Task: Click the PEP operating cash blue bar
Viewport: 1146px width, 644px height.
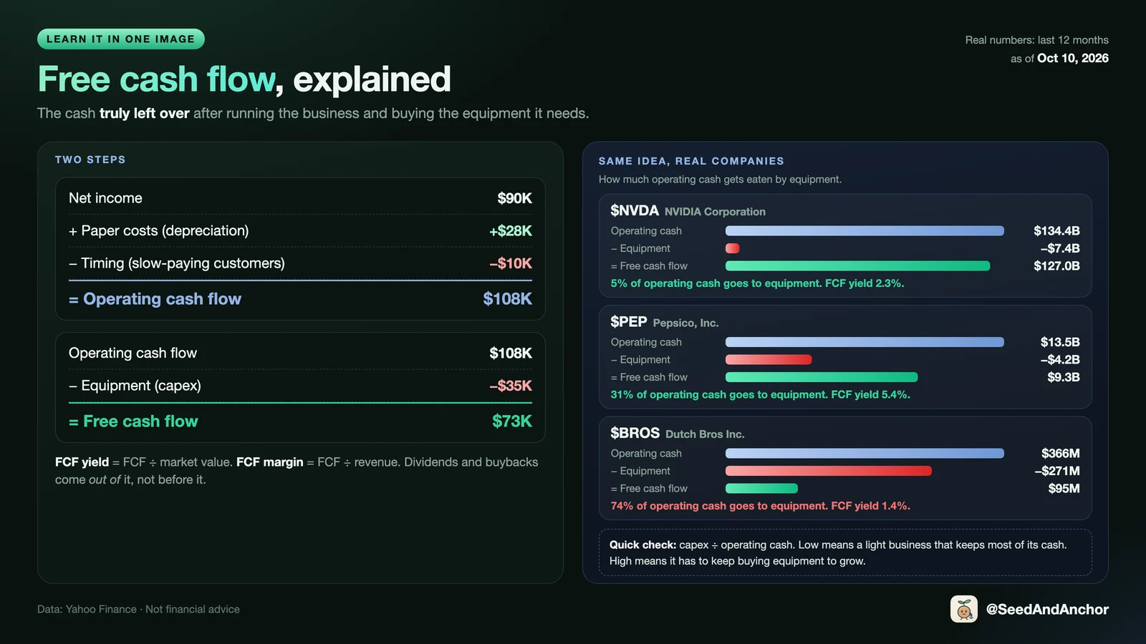Action: [865, 342]
